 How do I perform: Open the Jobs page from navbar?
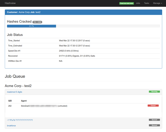(x=138, y=3)
